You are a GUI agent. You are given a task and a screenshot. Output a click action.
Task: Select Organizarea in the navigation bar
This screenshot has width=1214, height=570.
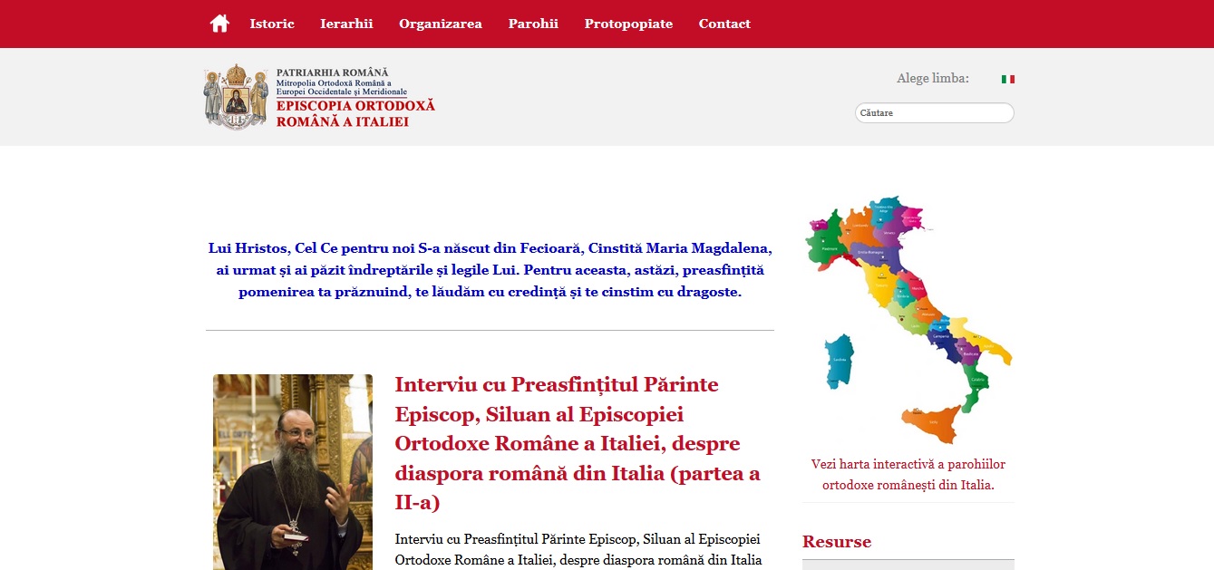tap(441, 24)
